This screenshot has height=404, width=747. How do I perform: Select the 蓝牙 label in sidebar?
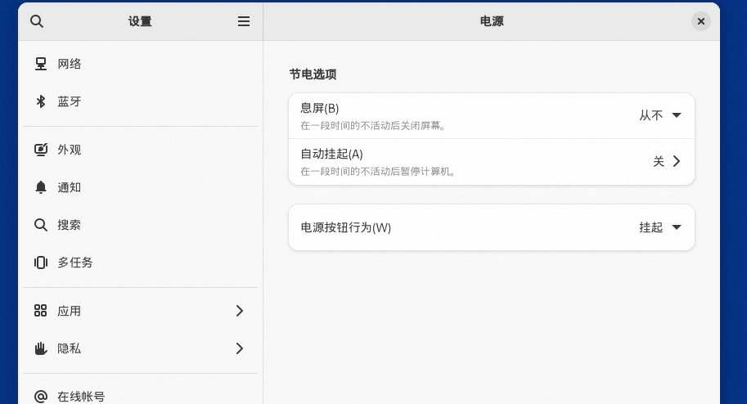point(70,101)
